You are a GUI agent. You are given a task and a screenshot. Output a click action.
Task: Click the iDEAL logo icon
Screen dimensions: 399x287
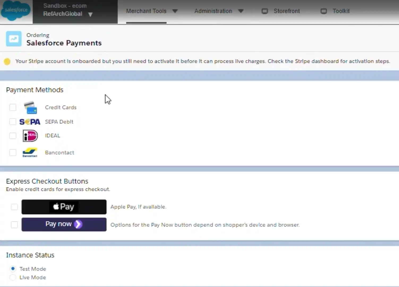[x=30, y=136]
